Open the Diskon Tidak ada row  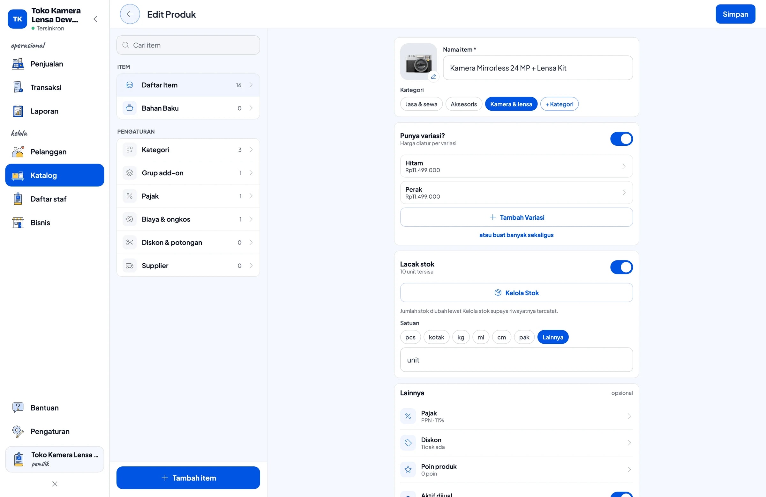(516, 443)
